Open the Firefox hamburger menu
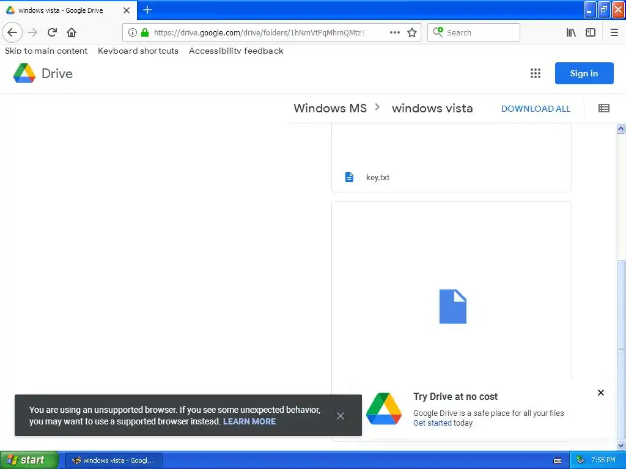 point(614,32)
